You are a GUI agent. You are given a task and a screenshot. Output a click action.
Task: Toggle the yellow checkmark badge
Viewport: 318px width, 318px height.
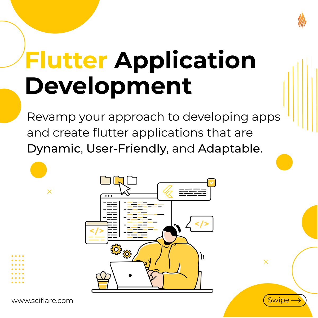(211, 183)
